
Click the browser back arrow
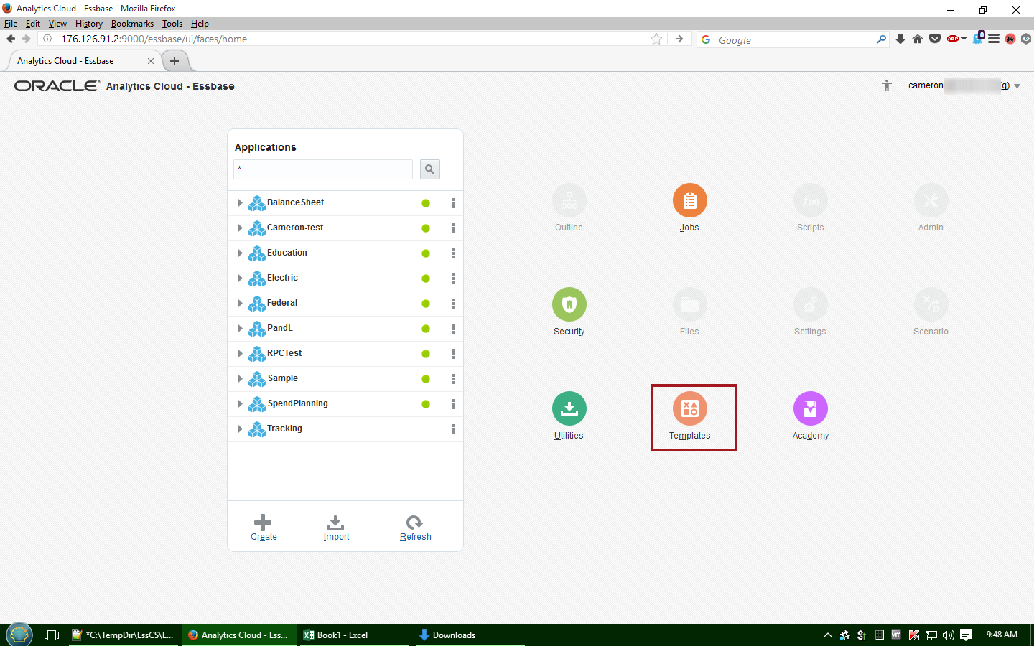11,39
